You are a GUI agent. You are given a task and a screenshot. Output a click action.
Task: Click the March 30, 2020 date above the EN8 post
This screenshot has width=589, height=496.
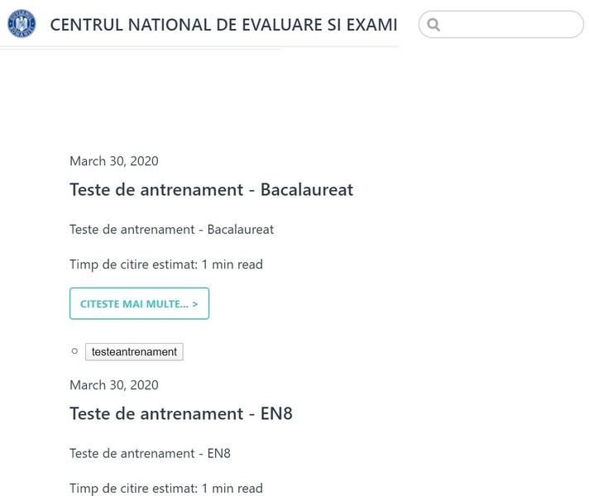(114, 384)
